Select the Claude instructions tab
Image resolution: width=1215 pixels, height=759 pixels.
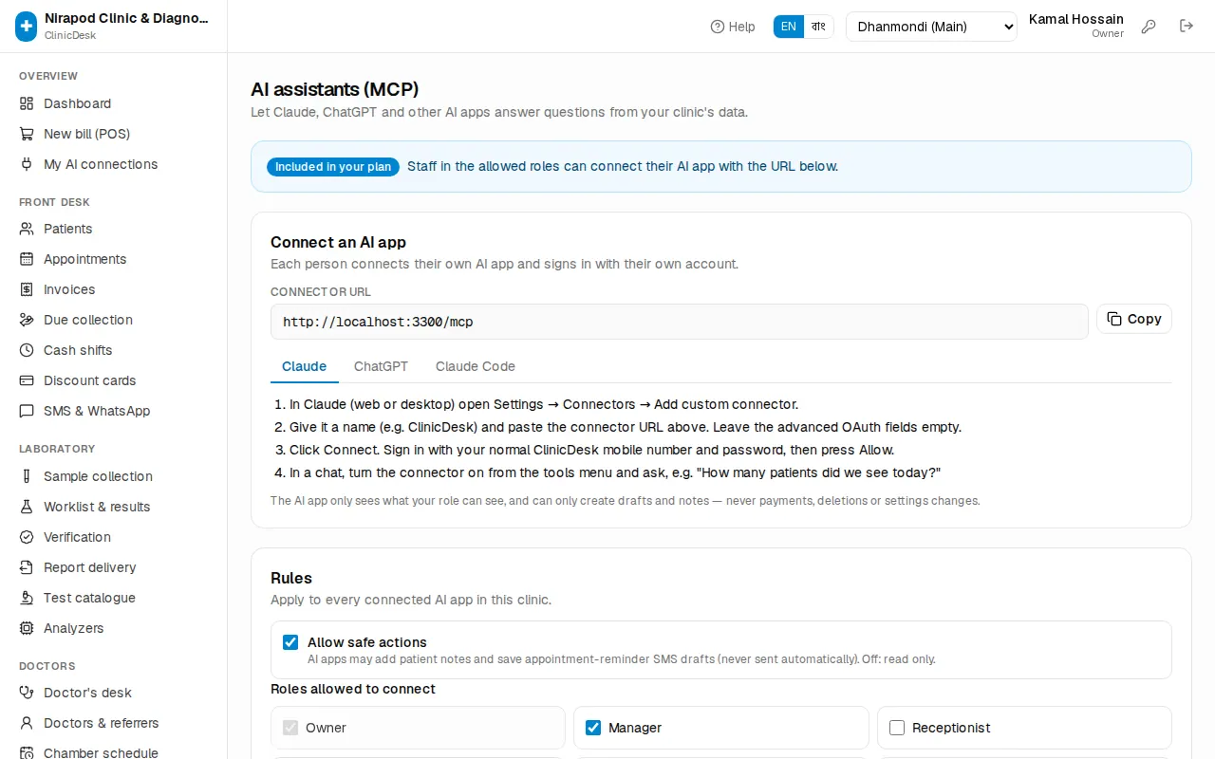[304, 366]
